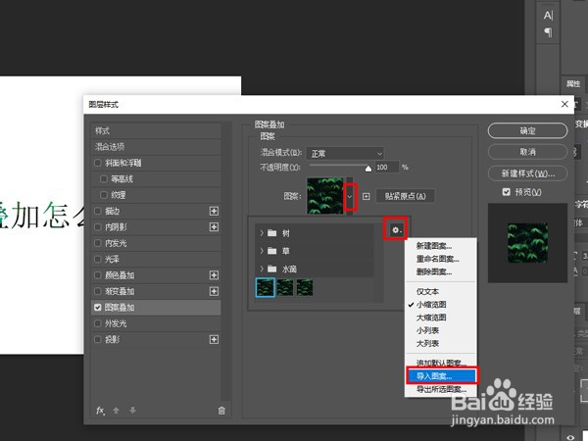
Task: Select 大缩览图 view option
Action: pos(441,318)
